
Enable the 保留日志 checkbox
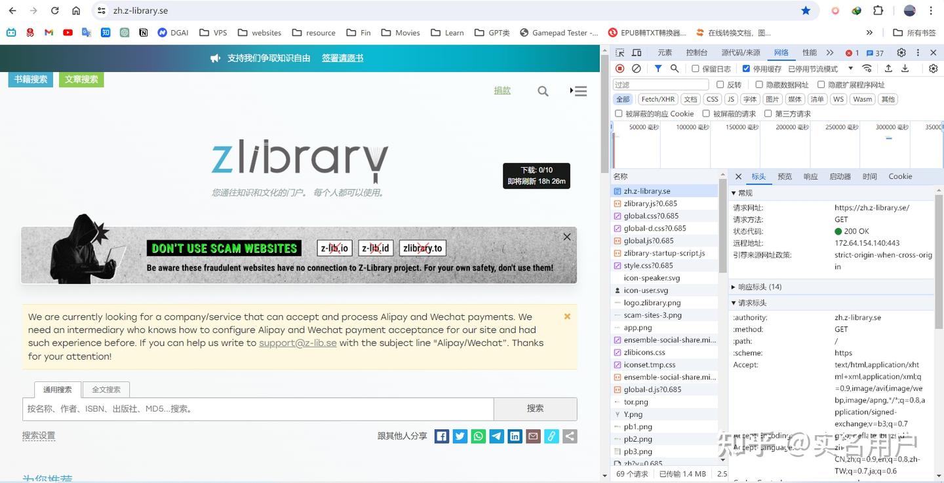696,68
